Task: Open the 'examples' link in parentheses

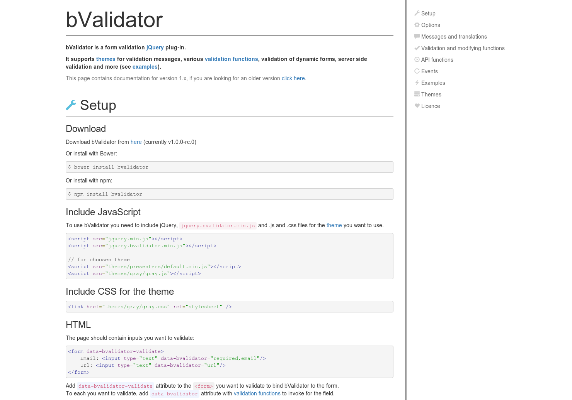Action: [145, 67]
